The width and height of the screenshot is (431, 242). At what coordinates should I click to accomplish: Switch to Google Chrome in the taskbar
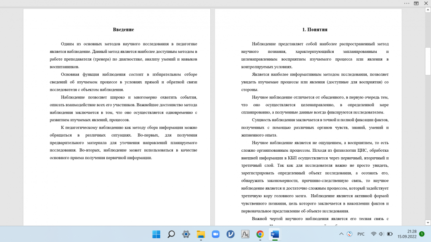point(260,234)
